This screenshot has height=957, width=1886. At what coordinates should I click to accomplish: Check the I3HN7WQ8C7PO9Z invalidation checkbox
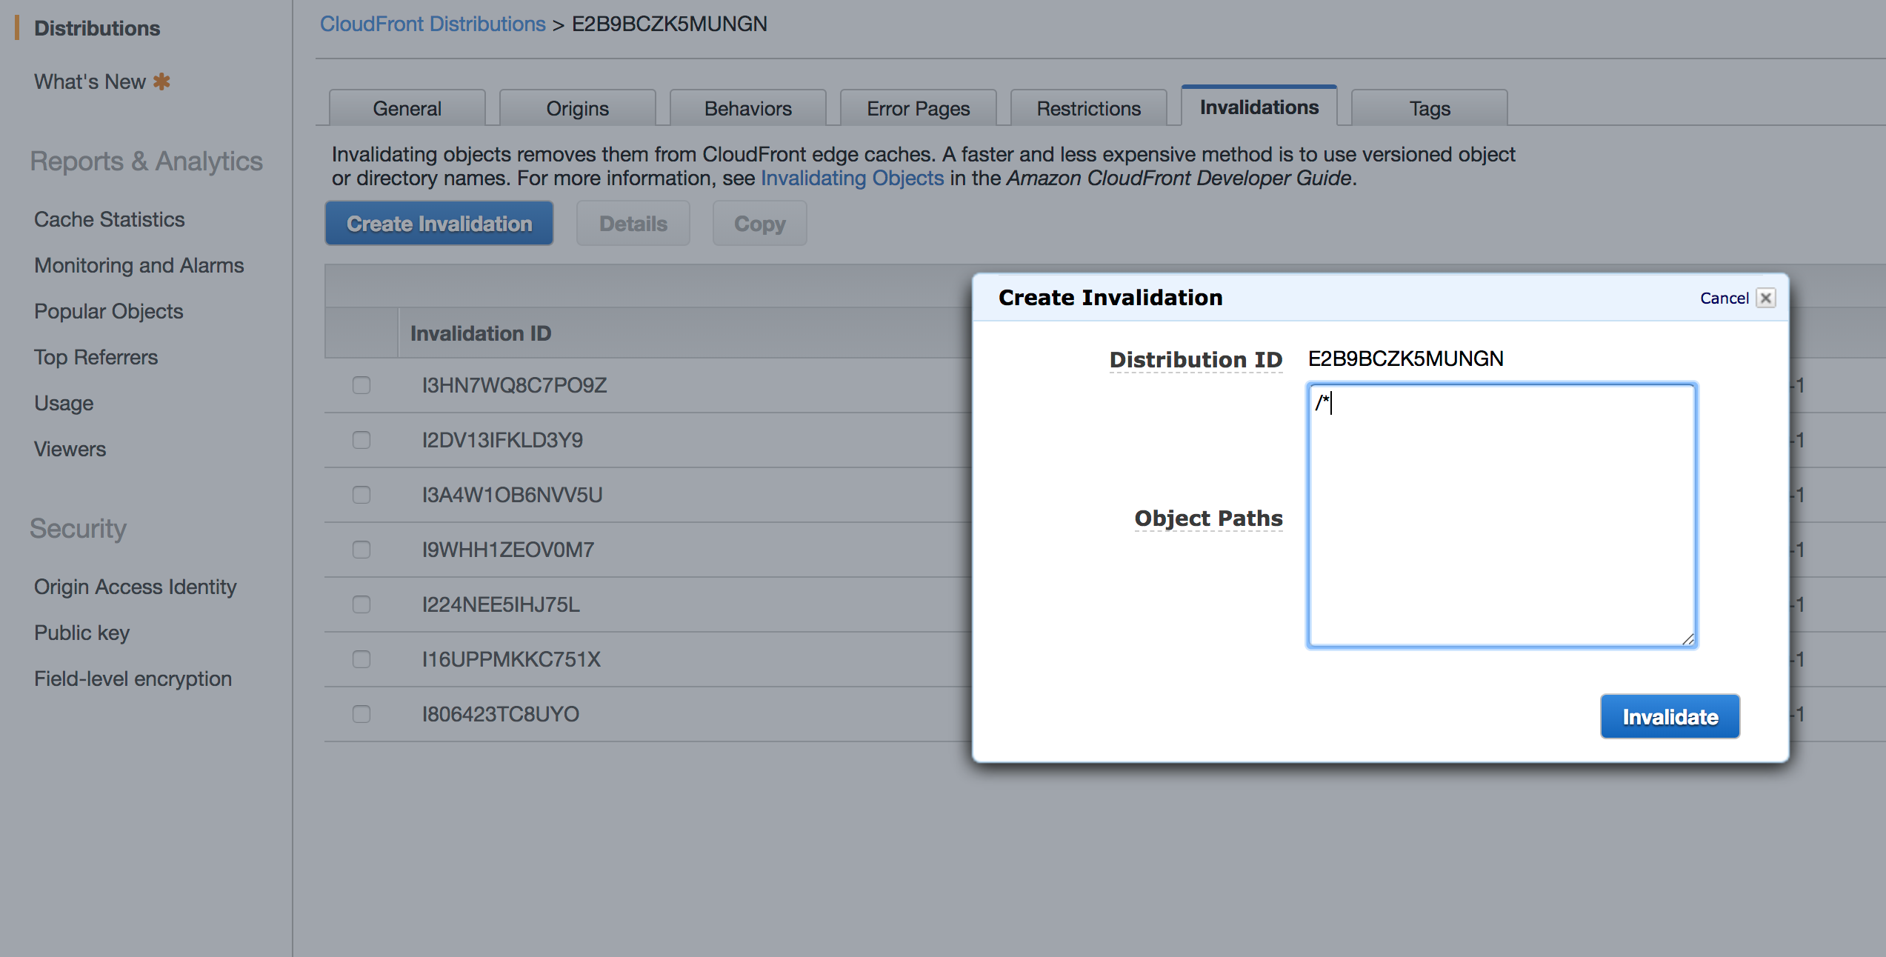click(x=361, y=385)
